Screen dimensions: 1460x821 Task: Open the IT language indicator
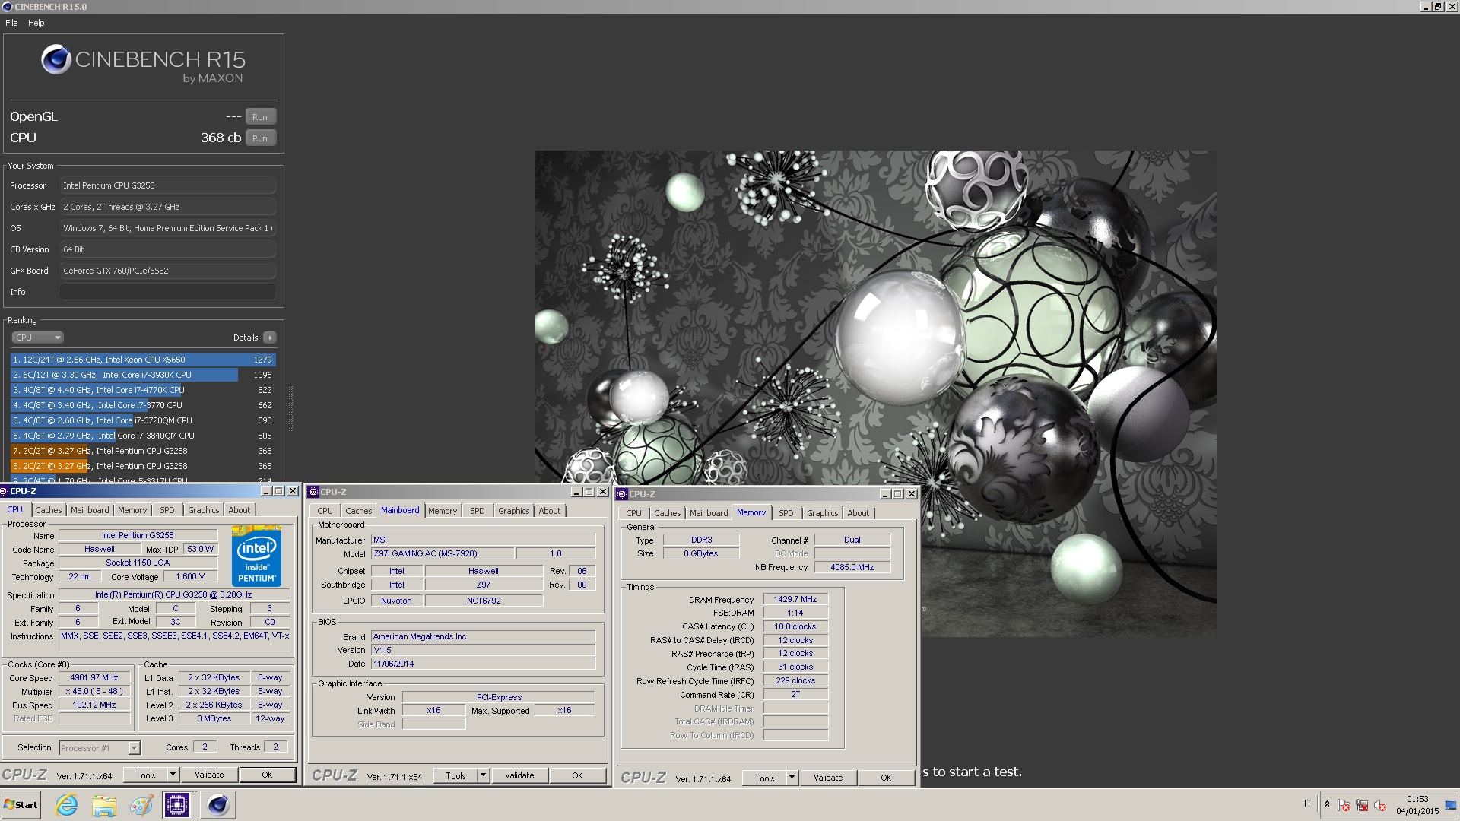pyautogui.click(x=1308, y=804)
